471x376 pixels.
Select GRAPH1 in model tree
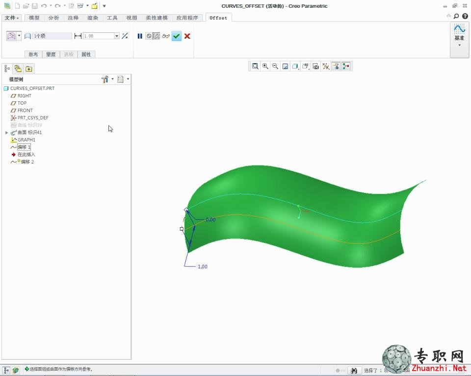pos(26,140)
